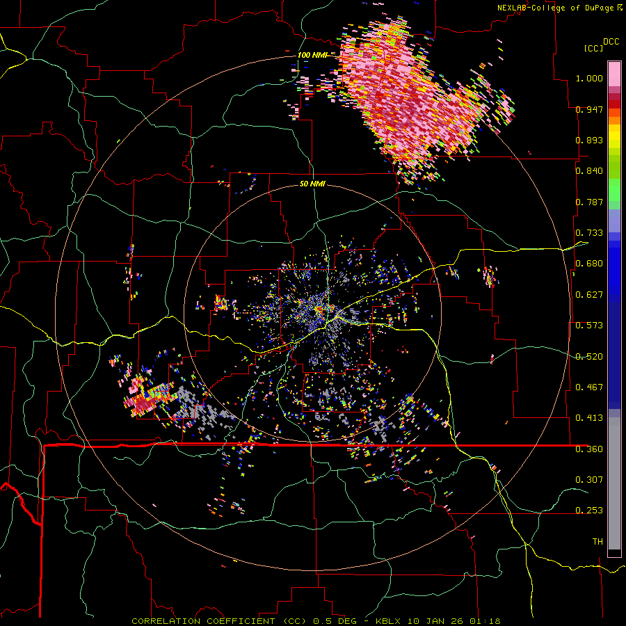Image resolution: width=626 pixels, height=626 pixels.
Task: Click the 0.947 scale value
Action: [589, 109]
